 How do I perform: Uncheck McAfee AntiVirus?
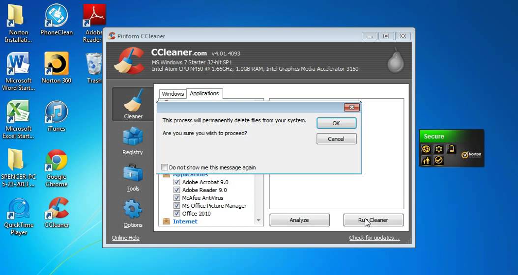pos(177,198)
